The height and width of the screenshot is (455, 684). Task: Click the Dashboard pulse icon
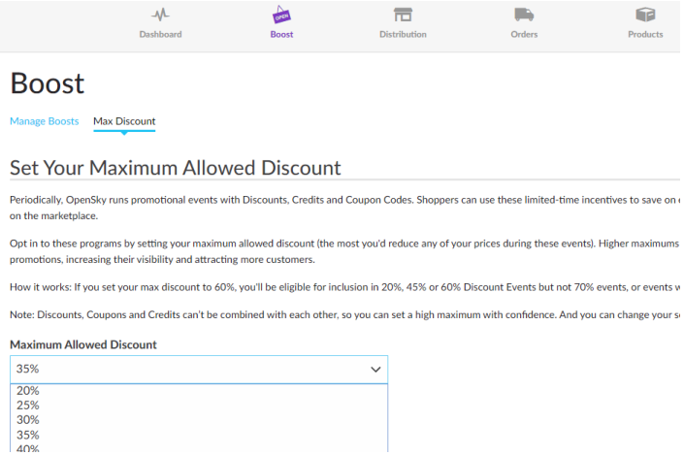(160, 15)
